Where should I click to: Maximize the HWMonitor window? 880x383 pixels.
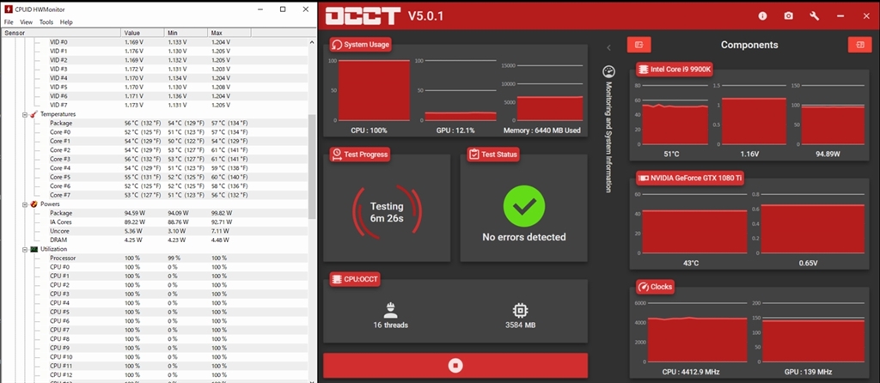click(283, 9)
